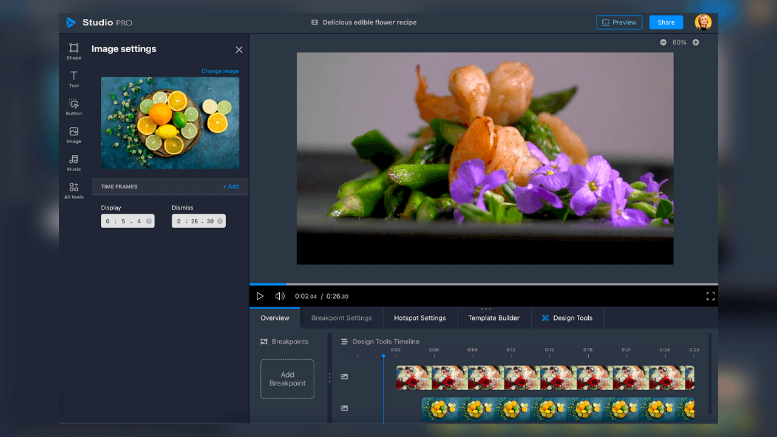This screenshot has height=437, width=777.
Task: Open All tools in the sidebar
Action: tap(73, 191)
